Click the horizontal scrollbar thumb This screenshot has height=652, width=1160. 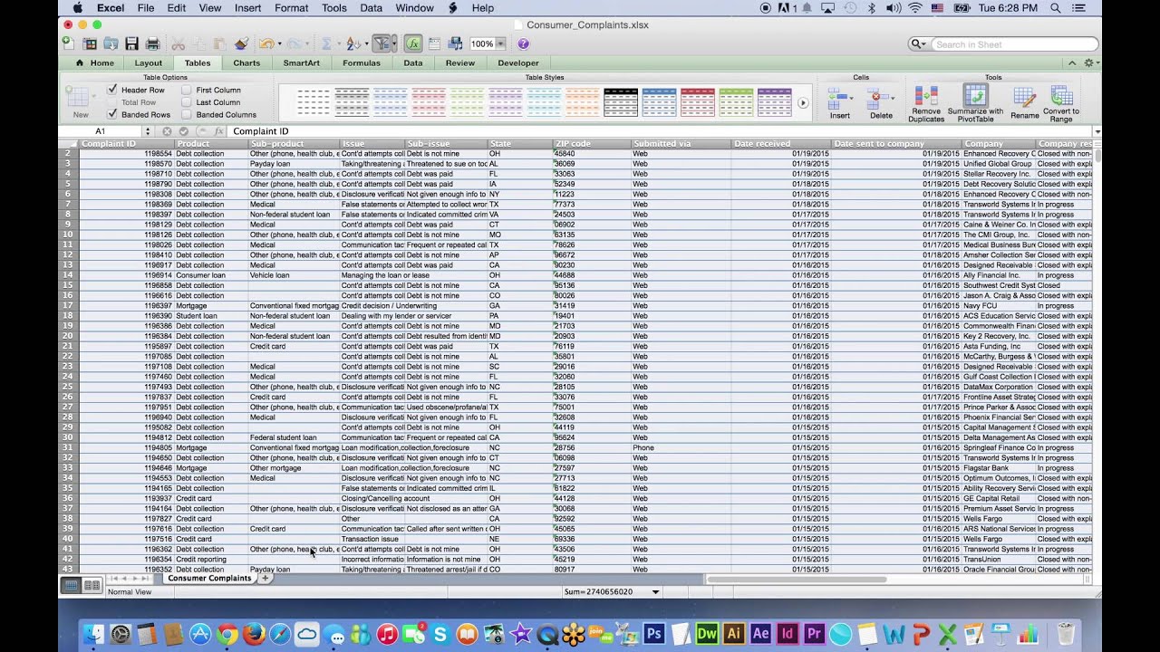tap(796, 579)
